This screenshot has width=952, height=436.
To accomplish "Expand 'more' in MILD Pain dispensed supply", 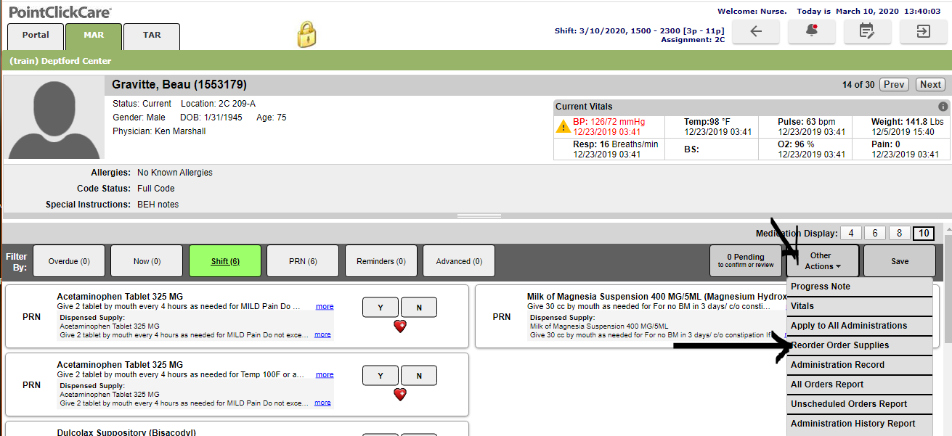I will coord(322,334).
